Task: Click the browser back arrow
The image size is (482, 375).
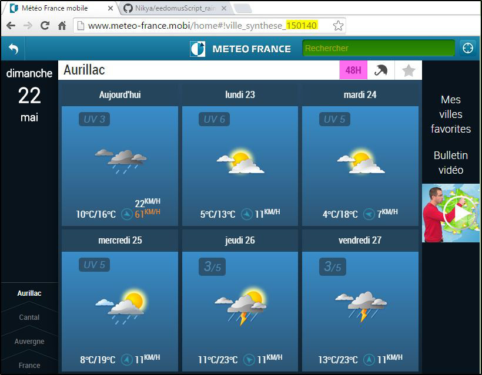Action: point(11,25)
